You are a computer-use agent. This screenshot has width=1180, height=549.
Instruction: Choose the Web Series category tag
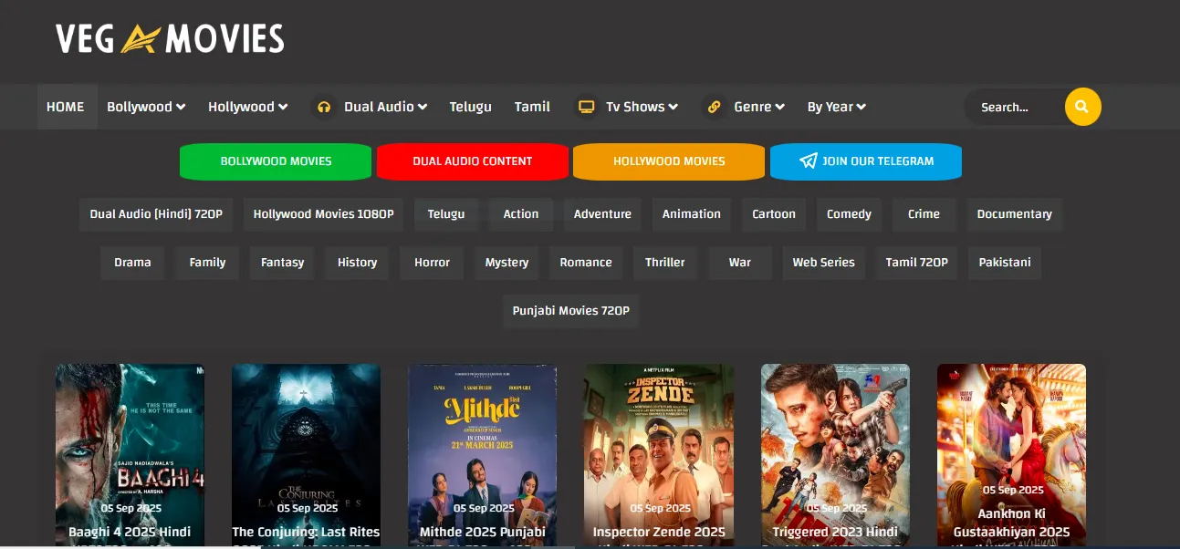(x=823, y=263)
